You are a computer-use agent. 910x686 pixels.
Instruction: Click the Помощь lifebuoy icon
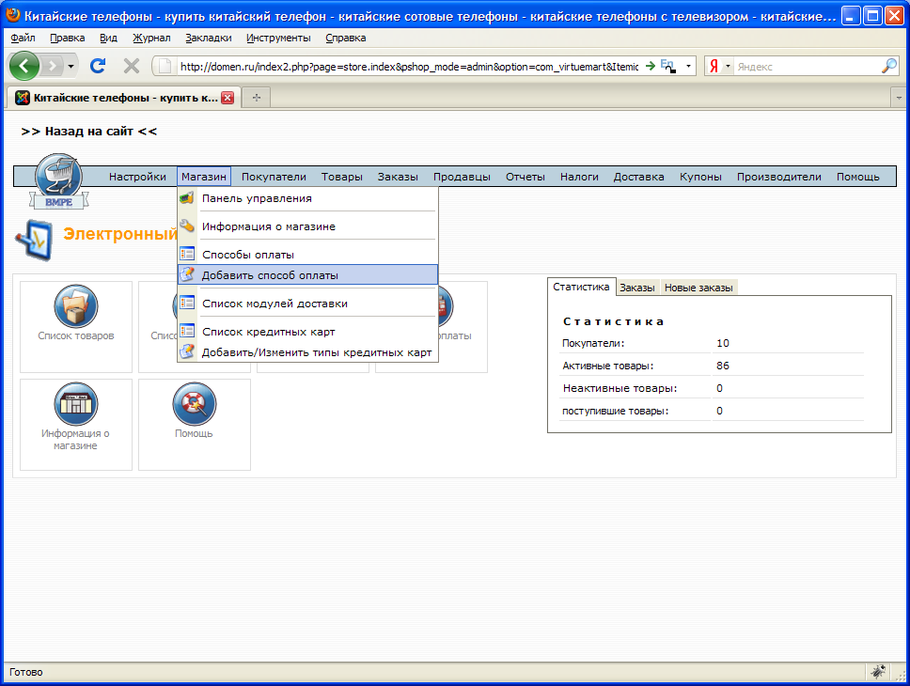point(195,404)
